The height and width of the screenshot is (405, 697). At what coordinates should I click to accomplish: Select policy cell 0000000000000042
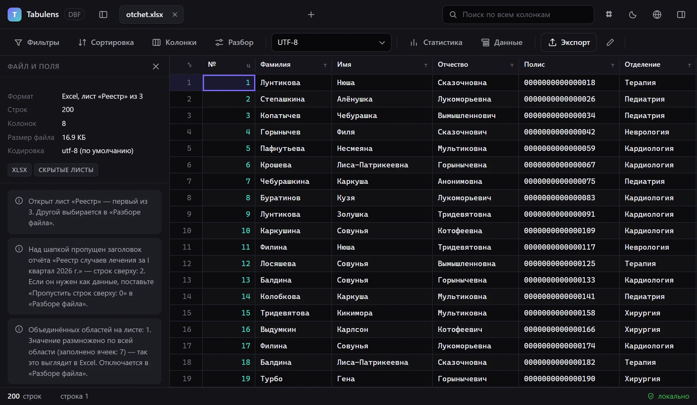coord(569,132)
